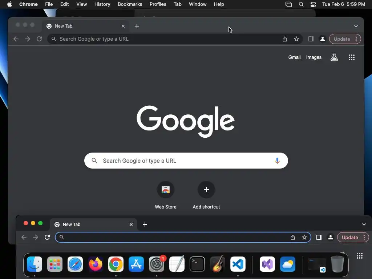Open Window menu
372x279 pixels.
pyautogui.click(x=198, y=4)
